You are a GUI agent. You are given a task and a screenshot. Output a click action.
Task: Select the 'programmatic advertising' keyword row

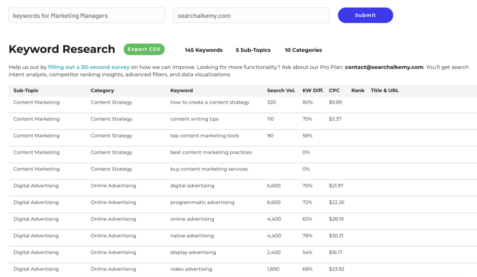tap(202, 202)
